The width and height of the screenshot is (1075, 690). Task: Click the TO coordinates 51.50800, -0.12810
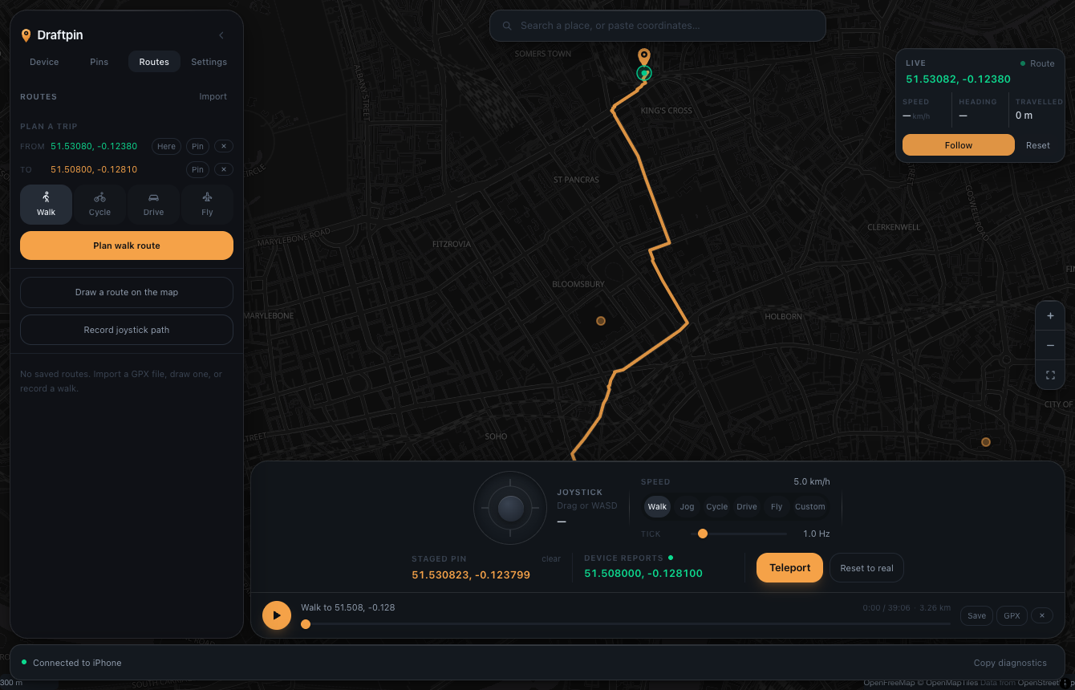pos(94,169)
